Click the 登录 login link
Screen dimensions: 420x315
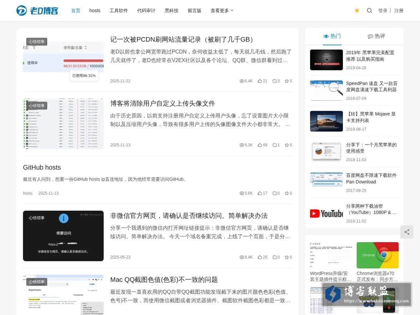[x=383, y=10]
